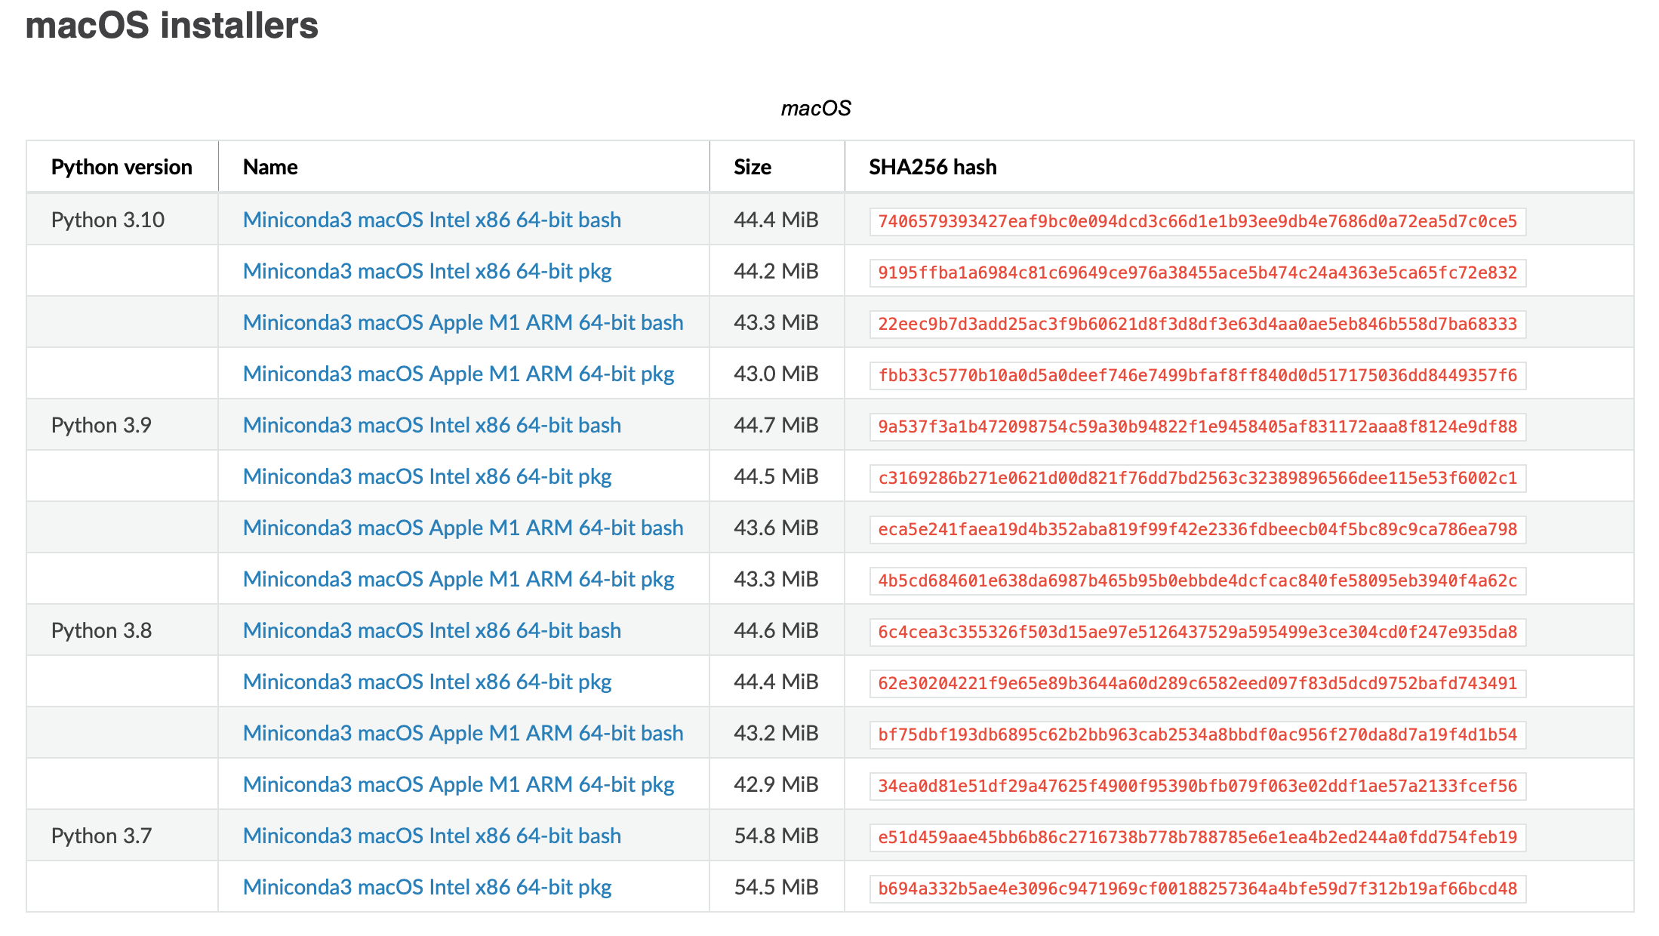This screenshot has height=936, width=1659.
Task: Click hash starting with b694a332b5ae4e30
Action: tap(1198, 888)
